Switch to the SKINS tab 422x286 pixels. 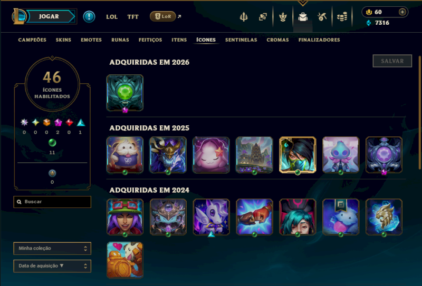pyautogui.click(x=63, y=40)
